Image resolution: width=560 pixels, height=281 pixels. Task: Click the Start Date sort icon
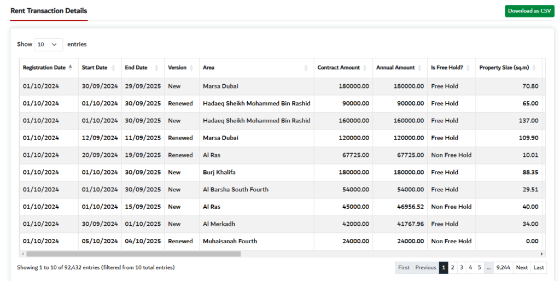click(113, 68)
